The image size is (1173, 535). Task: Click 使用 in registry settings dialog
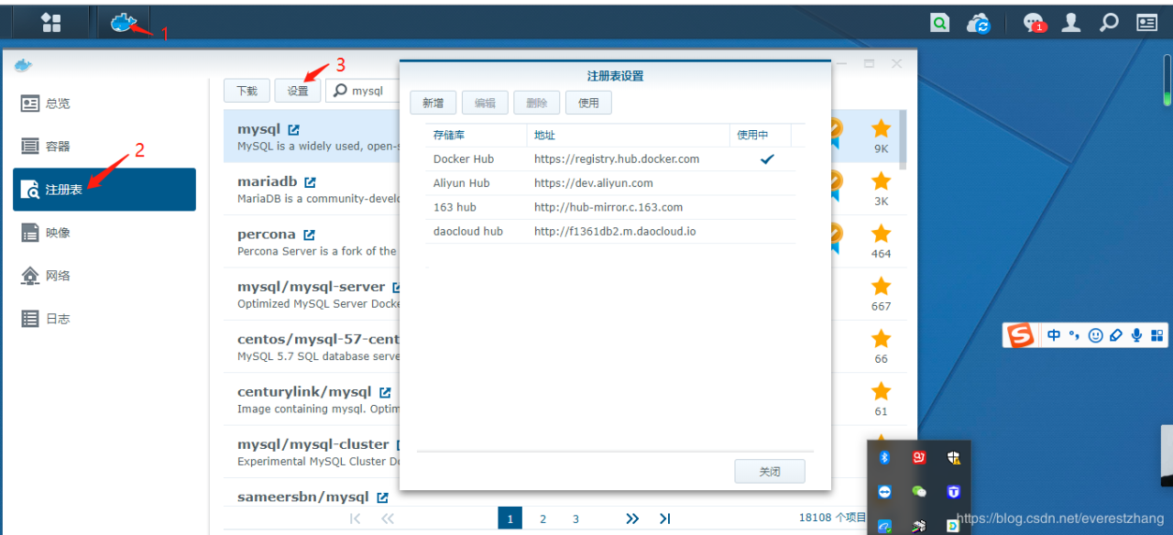click(588, 104)
